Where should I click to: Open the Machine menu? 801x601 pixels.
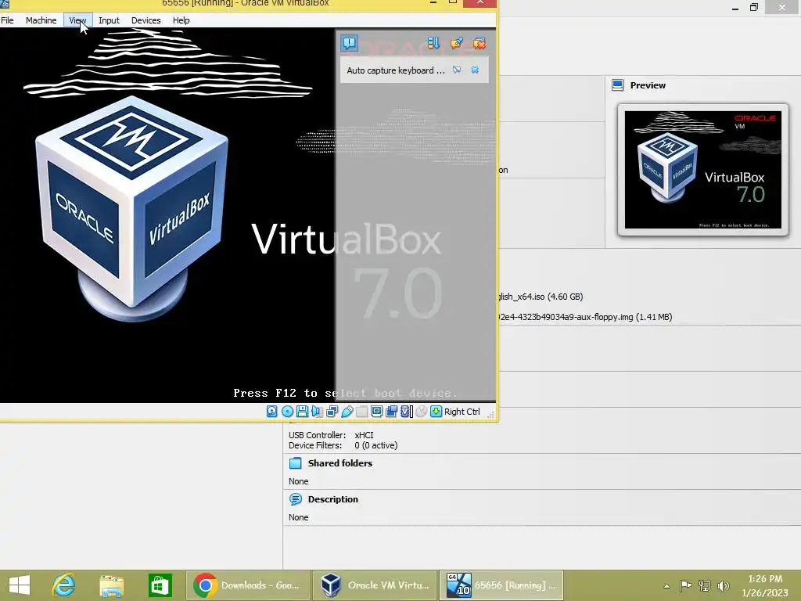point(41,20)
